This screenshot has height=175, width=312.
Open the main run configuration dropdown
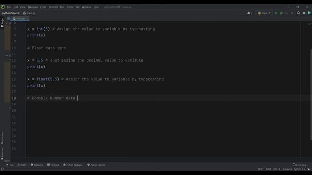[264, 13]
